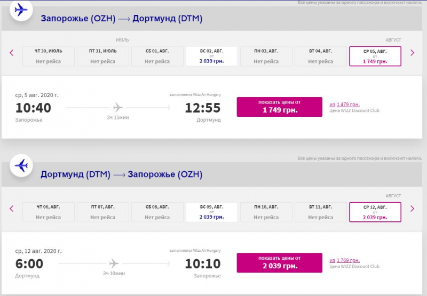Click show prices from 1 749 грн. button
This screenshot has width=427, height=296.
tap(279, 107)
